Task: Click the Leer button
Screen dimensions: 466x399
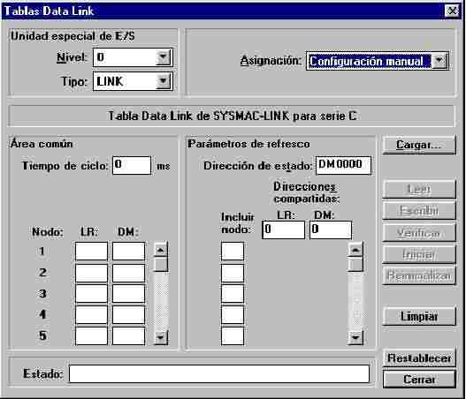Action: 419,189
